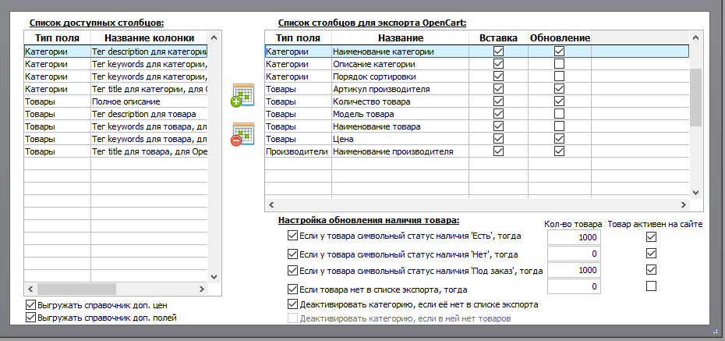Click 'Вставка' column header

pyautogui.click(x=498, y=38)
